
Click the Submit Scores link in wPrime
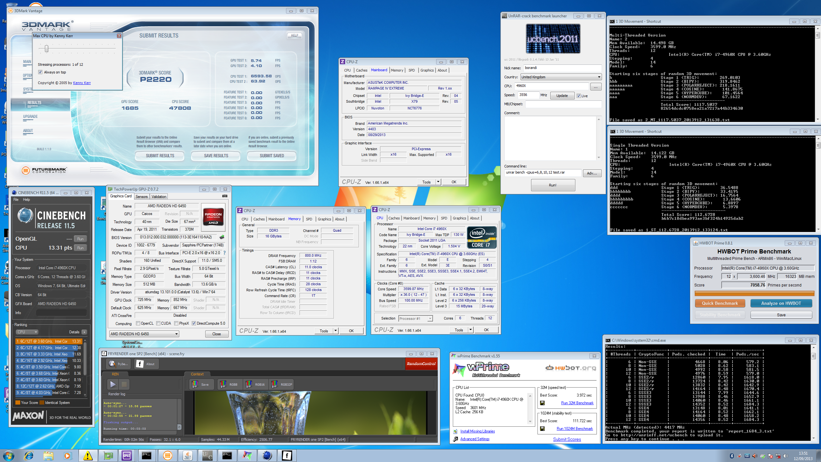click(567, 439)
